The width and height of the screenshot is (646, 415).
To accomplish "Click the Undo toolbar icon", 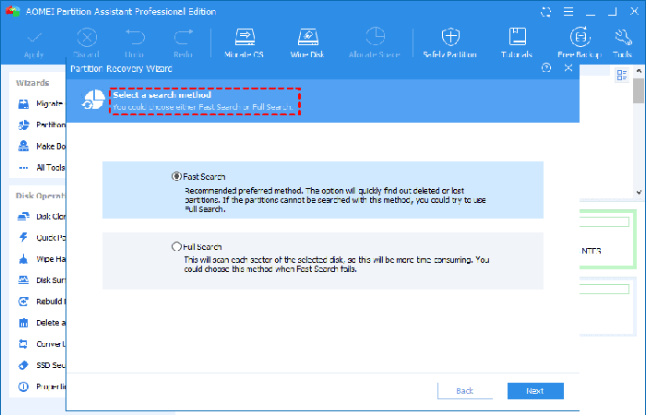I will 135,43.
